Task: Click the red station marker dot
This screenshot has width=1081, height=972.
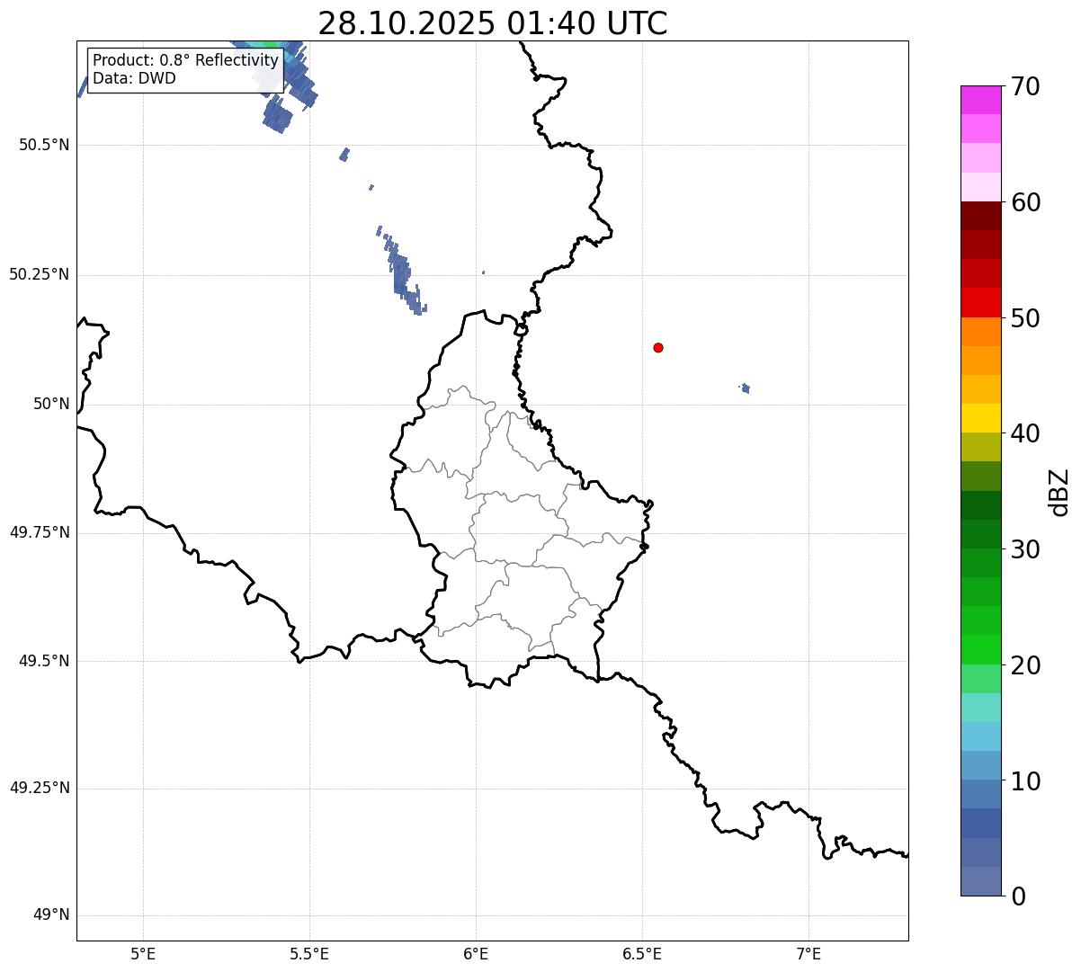Action: pos(658,347)
